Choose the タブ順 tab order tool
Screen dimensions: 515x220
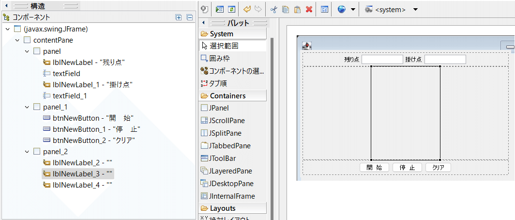(x=215, y=83)
